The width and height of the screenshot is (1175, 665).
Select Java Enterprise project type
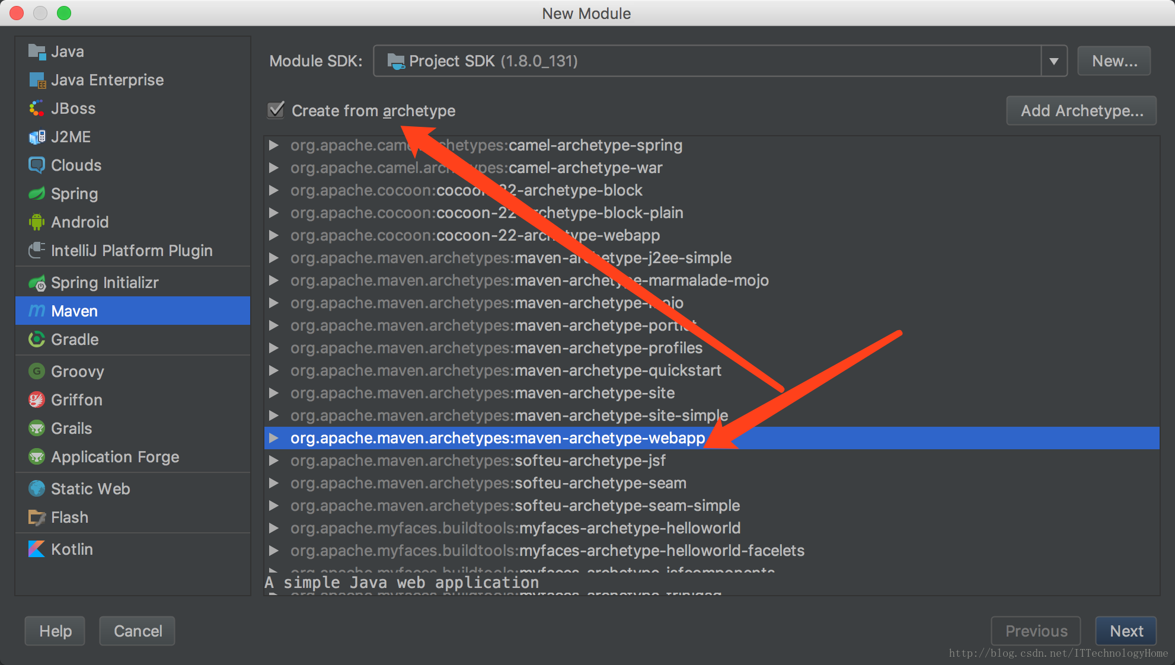click(133, 80)
